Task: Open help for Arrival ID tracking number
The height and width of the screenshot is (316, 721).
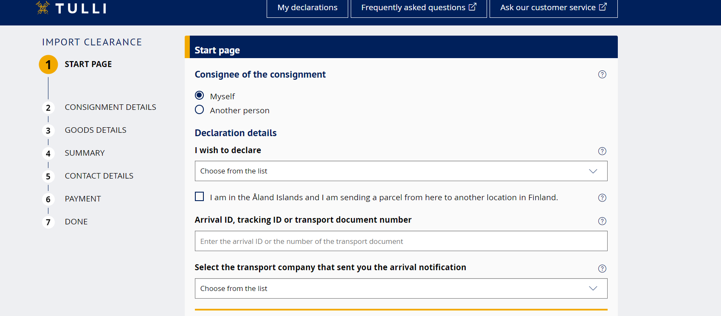Action: coord(602,221)
